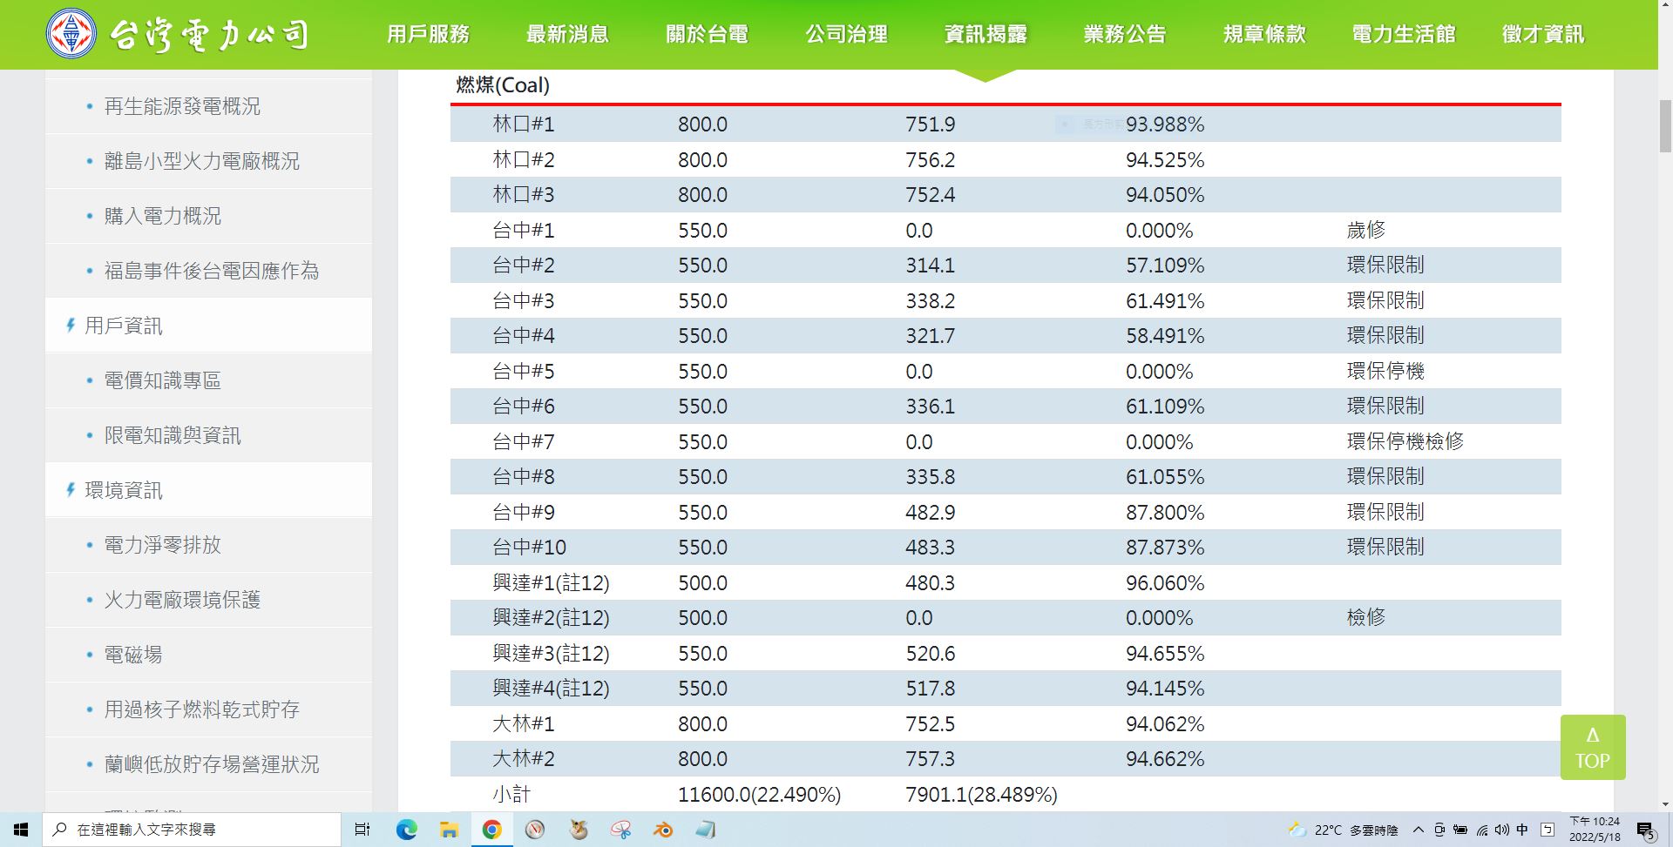Open 福島事件後台電因應作為 sidebar link
1673x847 pixels.
click(212, 271)
